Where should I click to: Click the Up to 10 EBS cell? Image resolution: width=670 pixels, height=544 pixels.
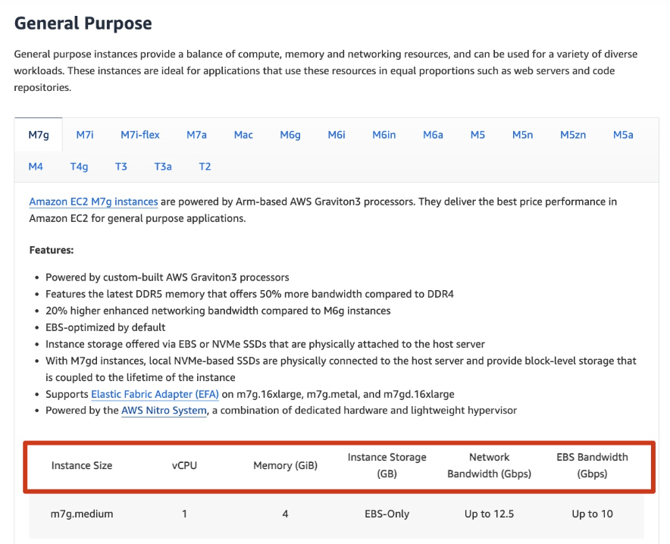click(592, 514)
